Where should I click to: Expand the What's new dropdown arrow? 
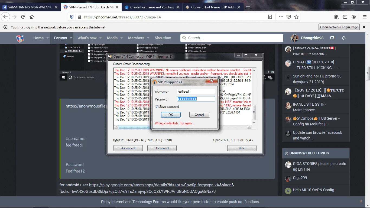coord(100,38)
